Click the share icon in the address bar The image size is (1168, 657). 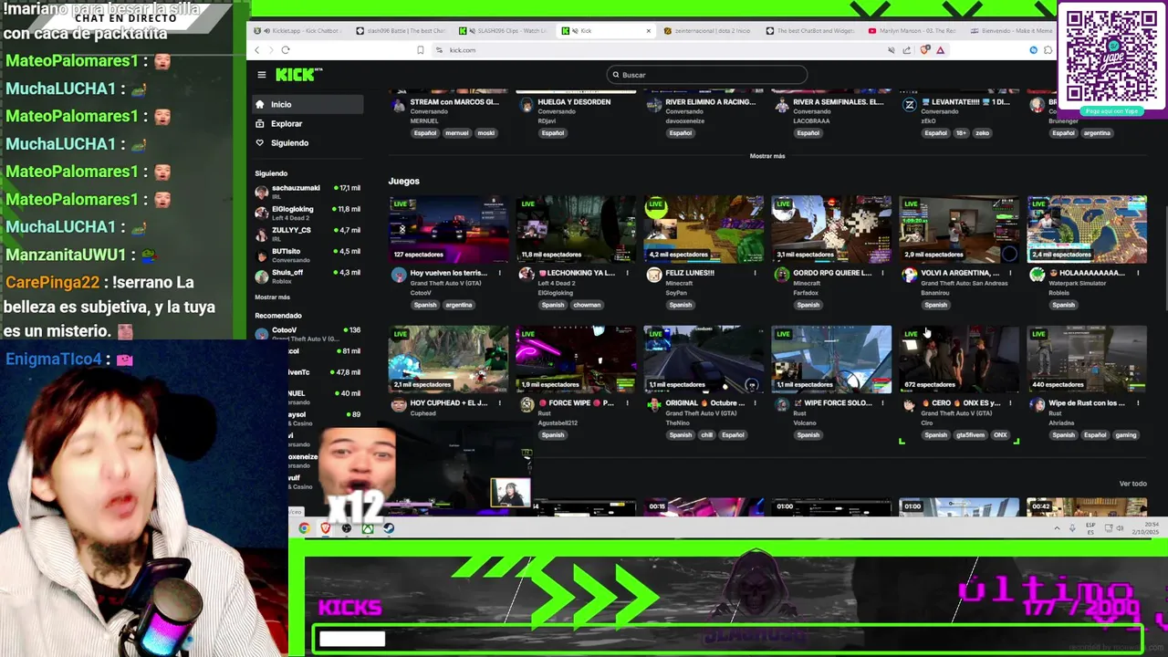coord(907,50)
